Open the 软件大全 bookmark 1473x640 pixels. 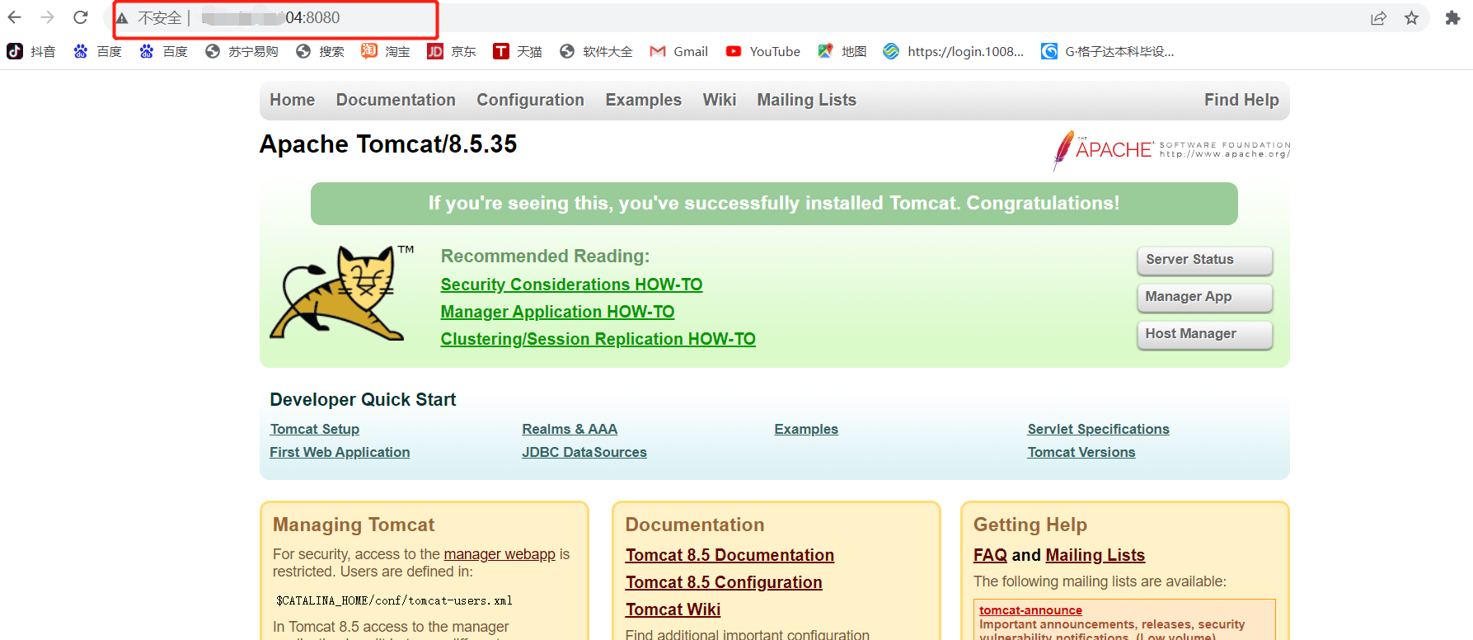[x=596, y=51]
